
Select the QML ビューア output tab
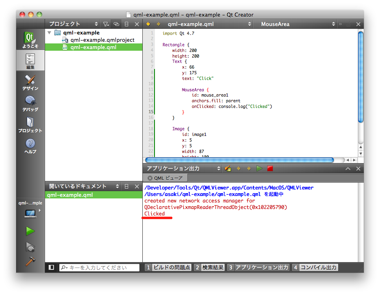pos(165,178)
